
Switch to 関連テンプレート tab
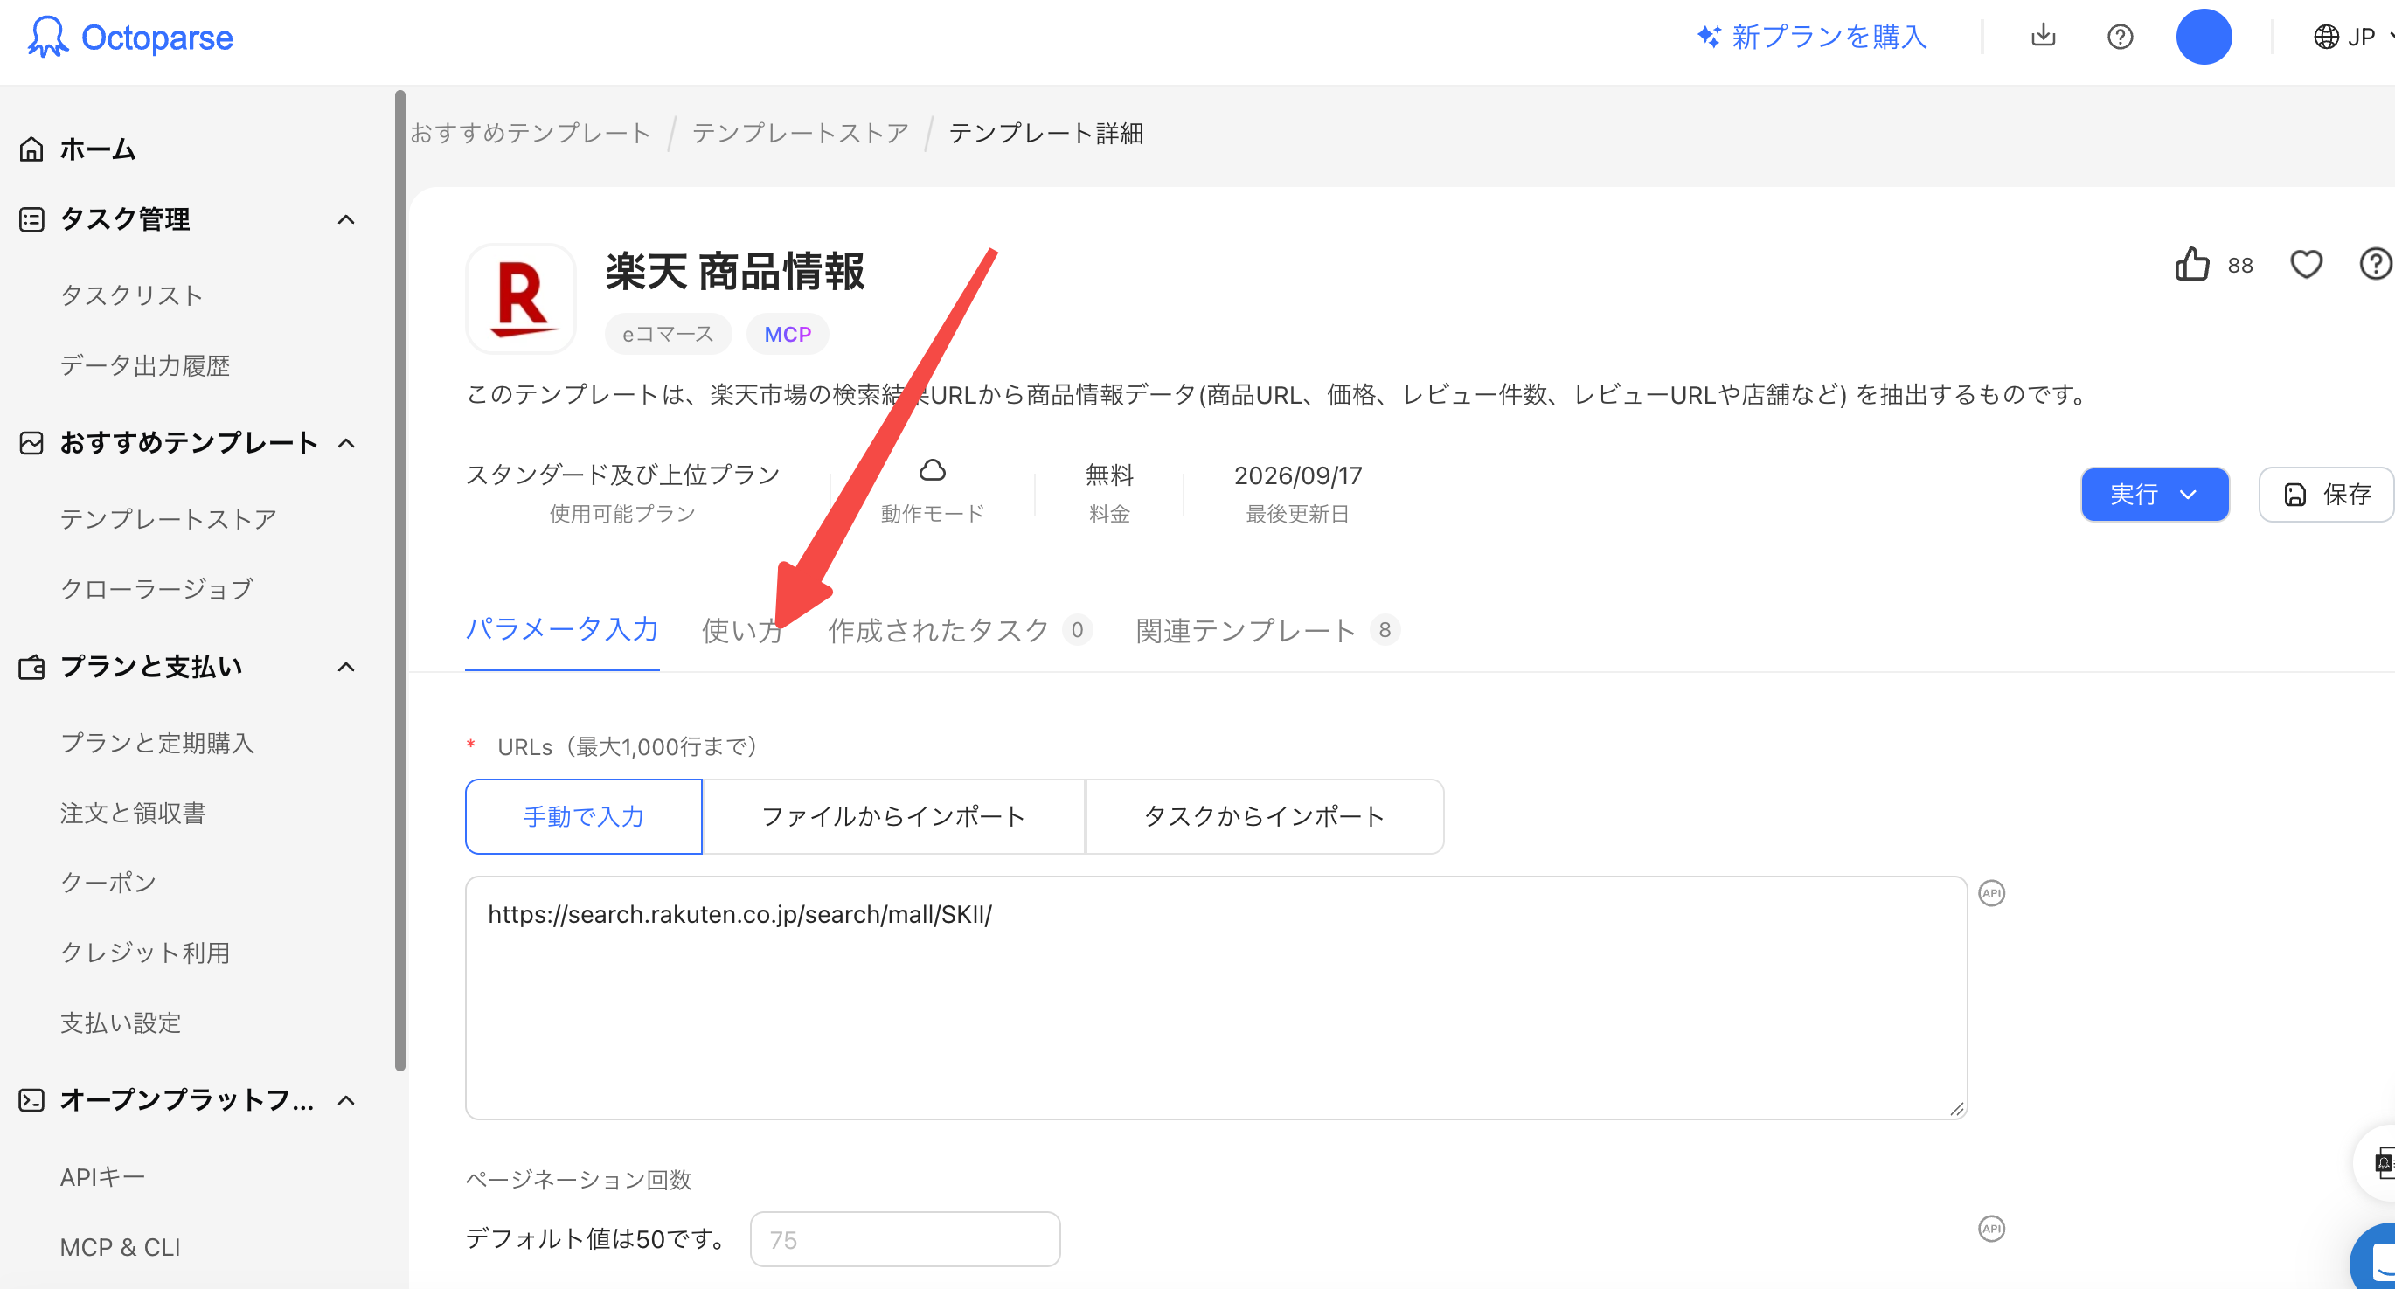tap(1267, 630)
